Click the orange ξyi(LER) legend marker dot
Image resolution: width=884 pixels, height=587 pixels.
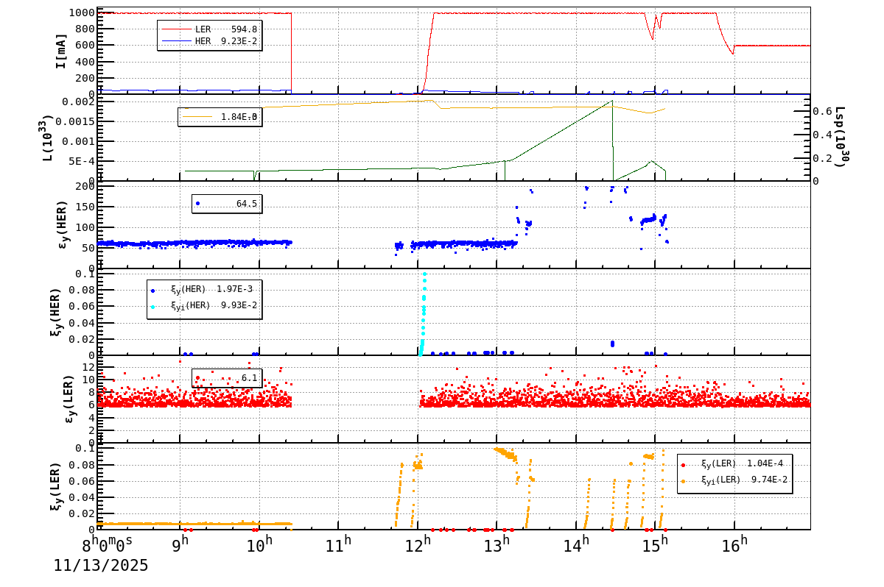click(683, 481)
